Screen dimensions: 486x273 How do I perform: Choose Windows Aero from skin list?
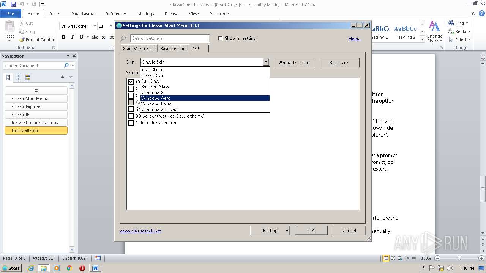pos(205,98)
